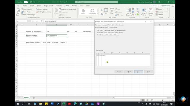Select column D header

click(x=71, y=25)
